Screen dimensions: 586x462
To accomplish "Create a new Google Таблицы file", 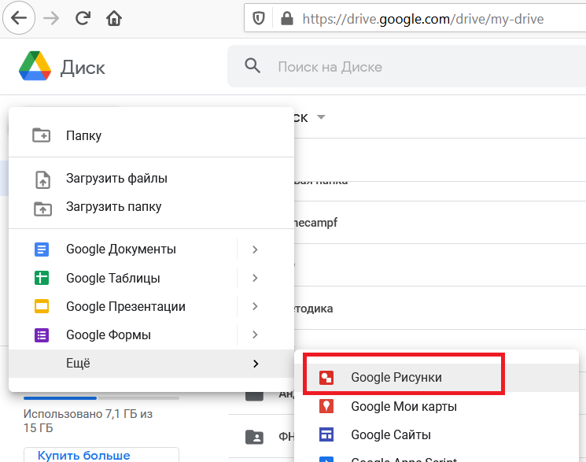I will (x=123, y=278).
